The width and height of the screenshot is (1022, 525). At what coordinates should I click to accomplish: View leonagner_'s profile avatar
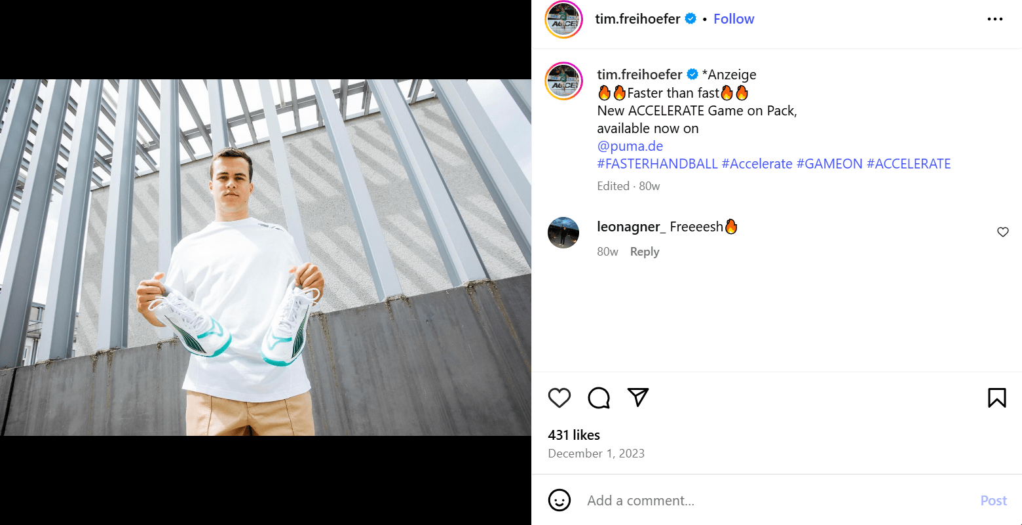point(563,233)
